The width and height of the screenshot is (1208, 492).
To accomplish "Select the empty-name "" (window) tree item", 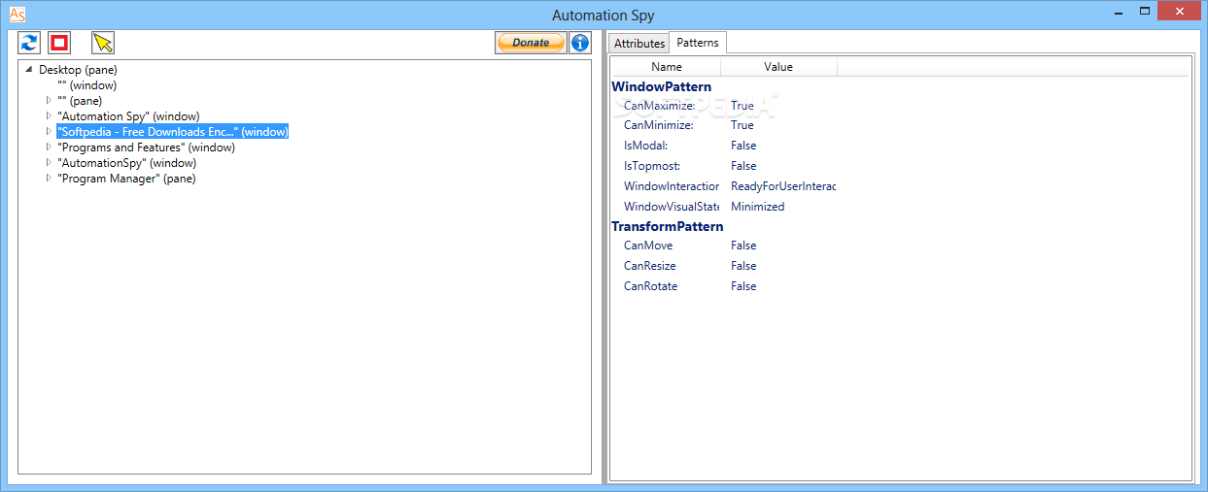I will (x=86, y=85).
